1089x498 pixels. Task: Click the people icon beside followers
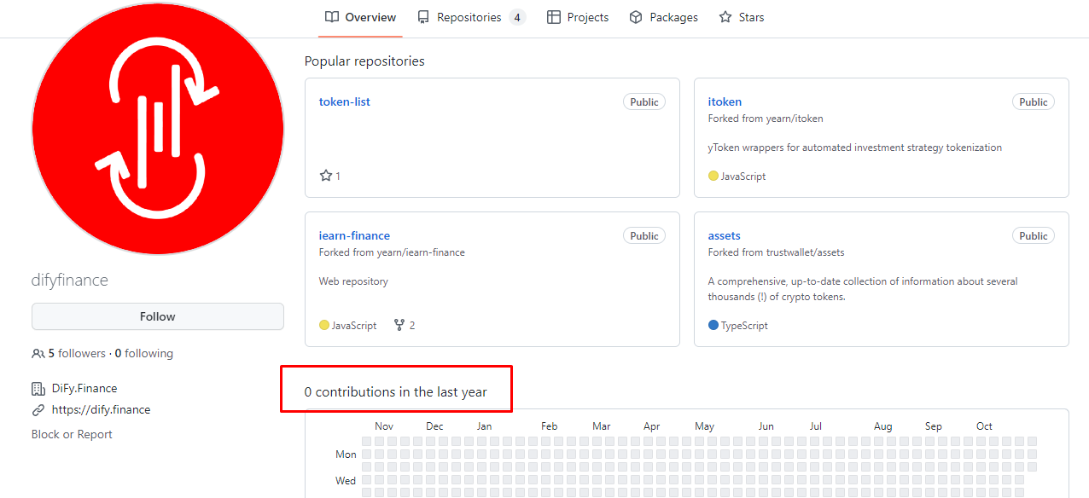38,353
